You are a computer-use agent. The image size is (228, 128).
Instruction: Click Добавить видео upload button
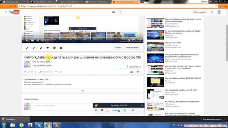(x=199, y=12)
